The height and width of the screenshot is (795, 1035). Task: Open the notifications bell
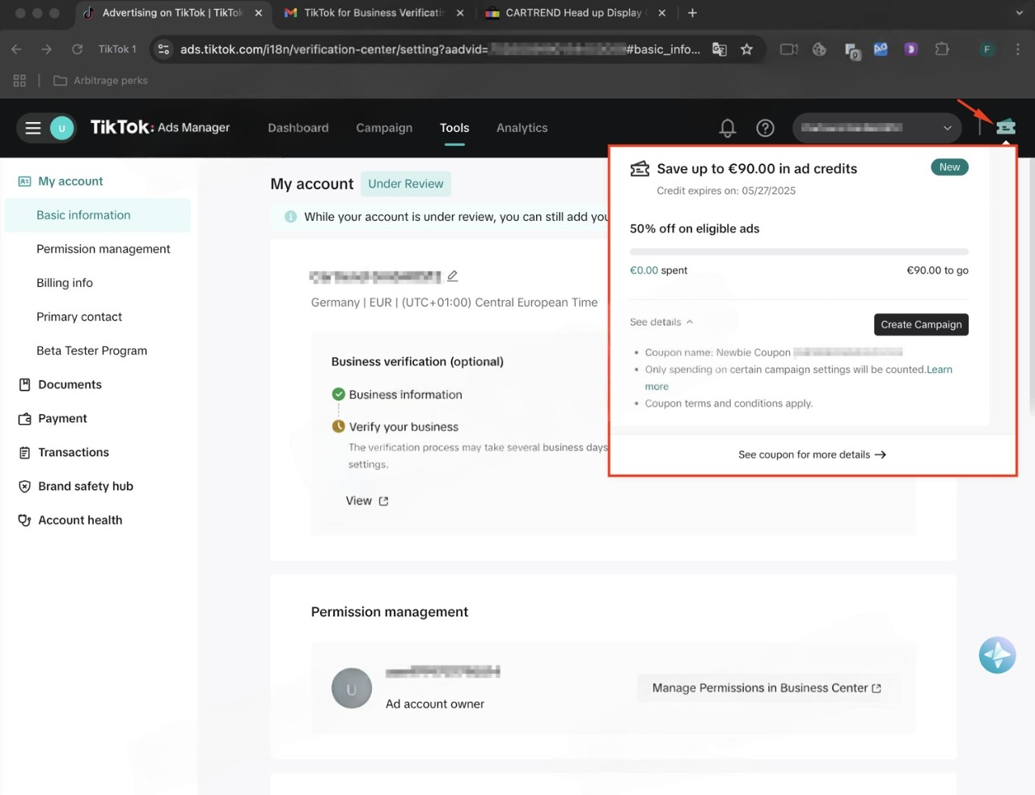coord(728,128)
